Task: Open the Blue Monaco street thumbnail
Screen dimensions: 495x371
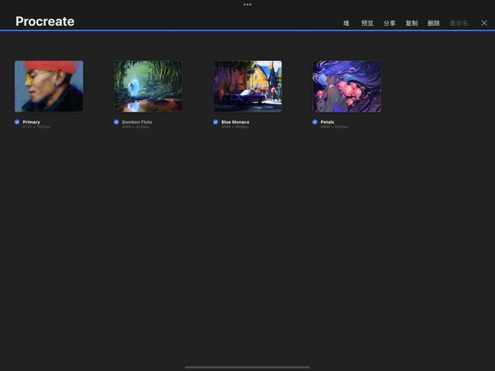Action: [247, 86]
